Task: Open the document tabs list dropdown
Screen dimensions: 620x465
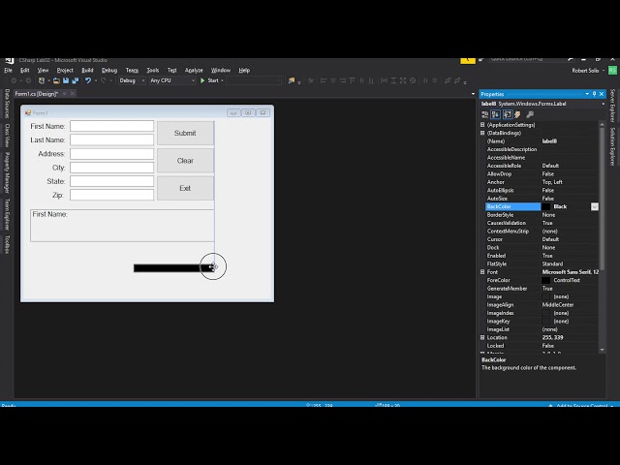Action: pyautogui.click(x=473, y=94)
